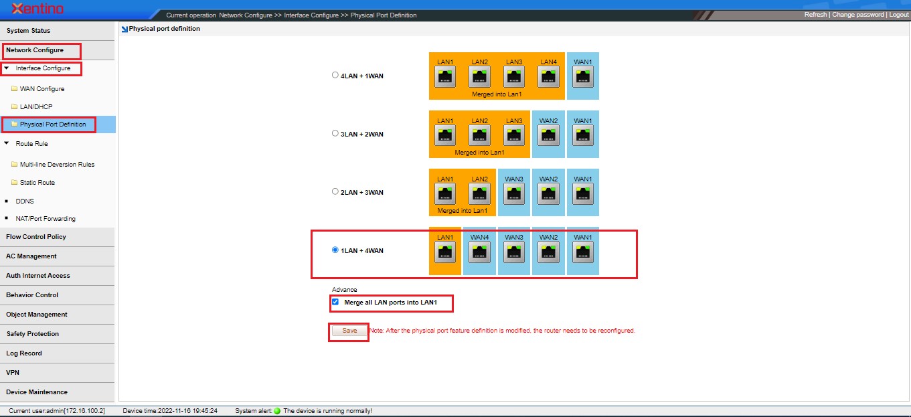Click the folder icon beside WAN Configure
Image resolution: width=911 pixels, height=417 pixels.
tap(14, 89)
